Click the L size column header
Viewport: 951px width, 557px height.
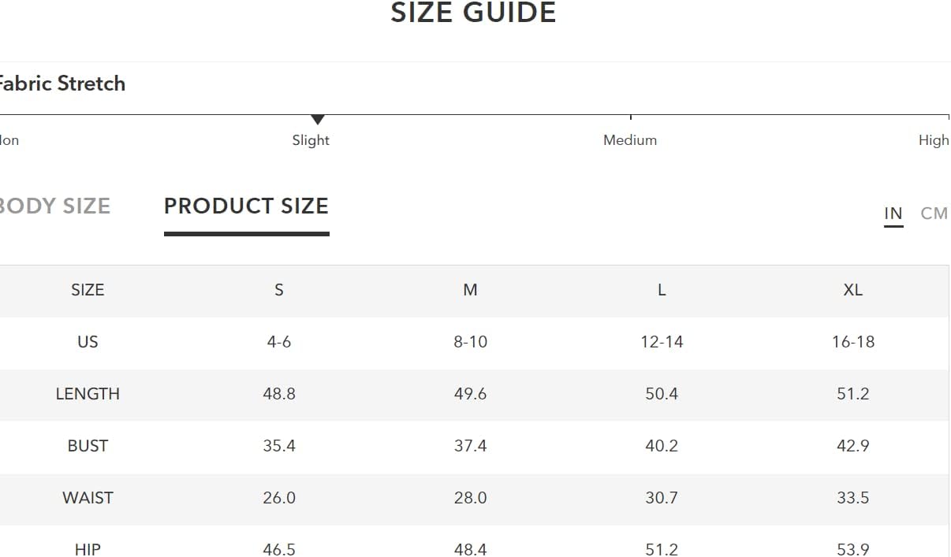[x=662, y=290]
